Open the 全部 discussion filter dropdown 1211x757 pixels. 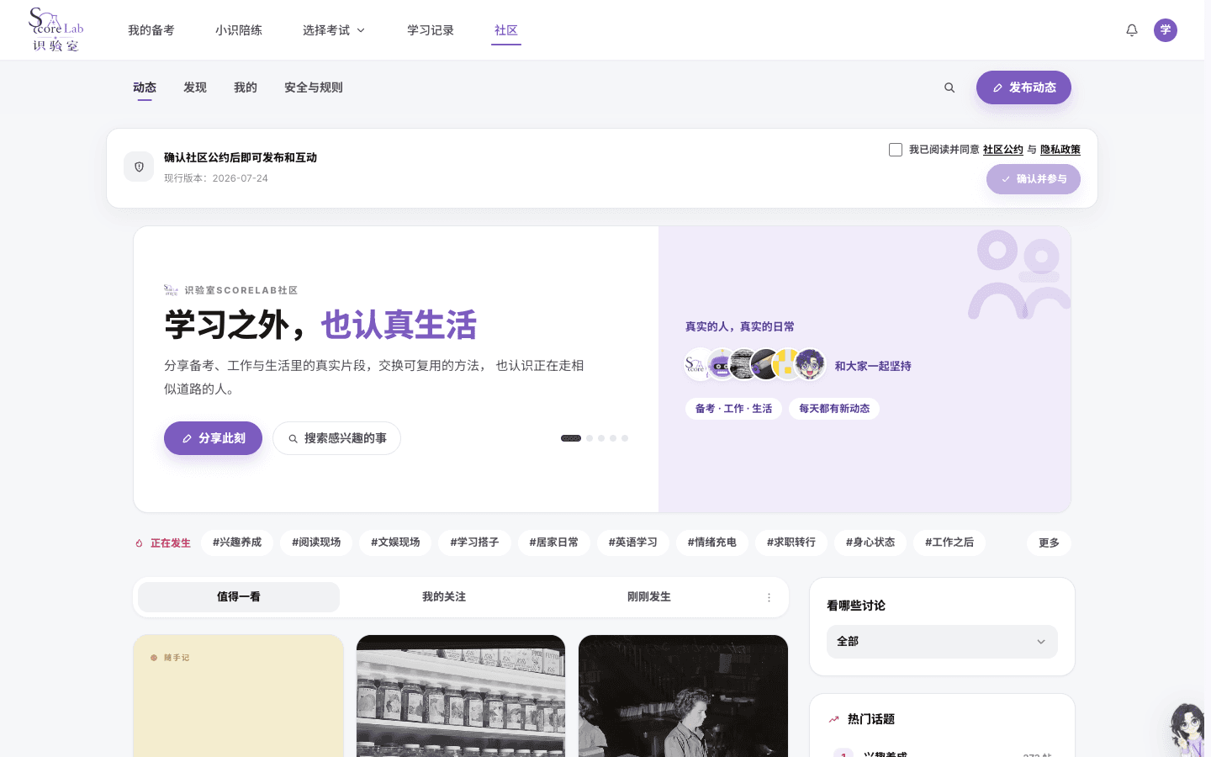point(942,642)
